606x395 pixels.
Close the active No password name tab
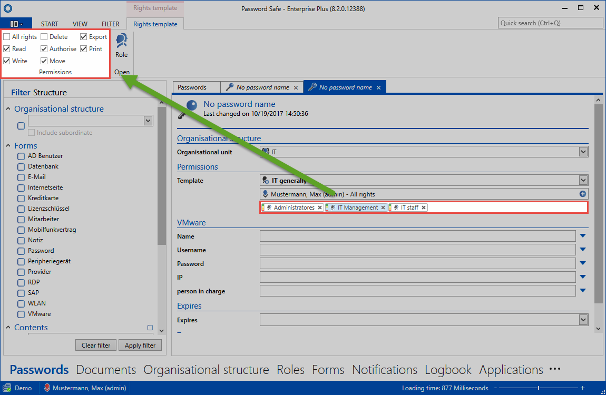(378, 87)
